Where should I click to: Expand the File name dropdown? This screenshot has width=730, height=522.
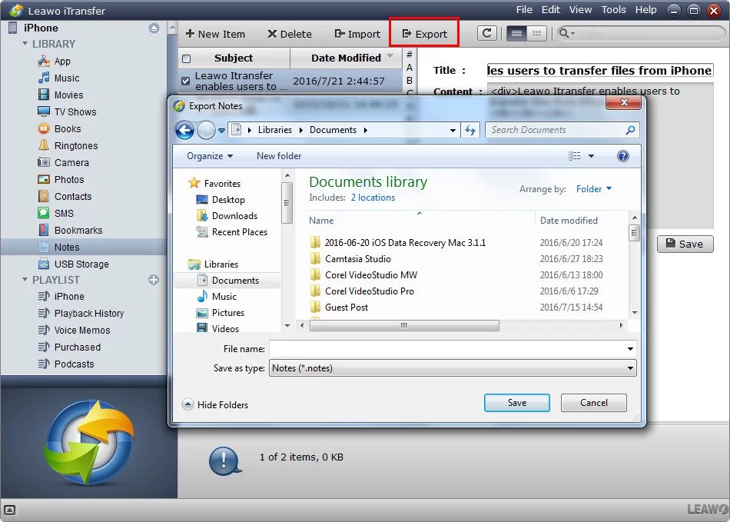pyautogui.click(x=630, y=349)
